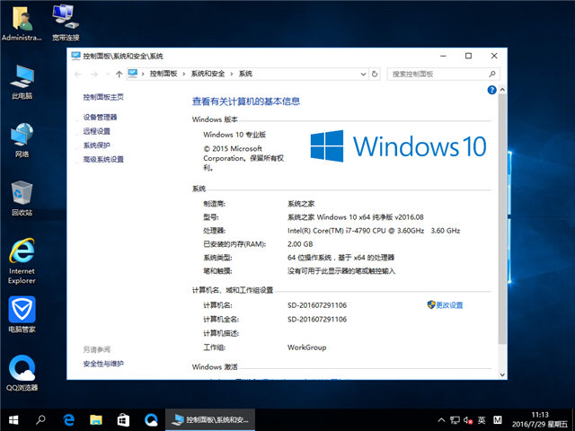The width and height of the screenshot is (575, 431).
Task: Expand the address bar history dropdown
Action: coord(367,73)
